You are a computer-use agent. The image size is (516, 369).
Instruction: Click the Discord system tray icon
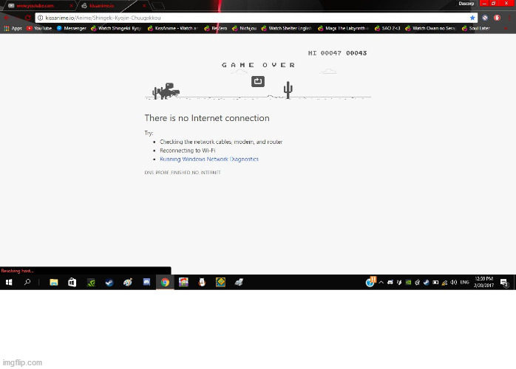[x=390, y=282]
